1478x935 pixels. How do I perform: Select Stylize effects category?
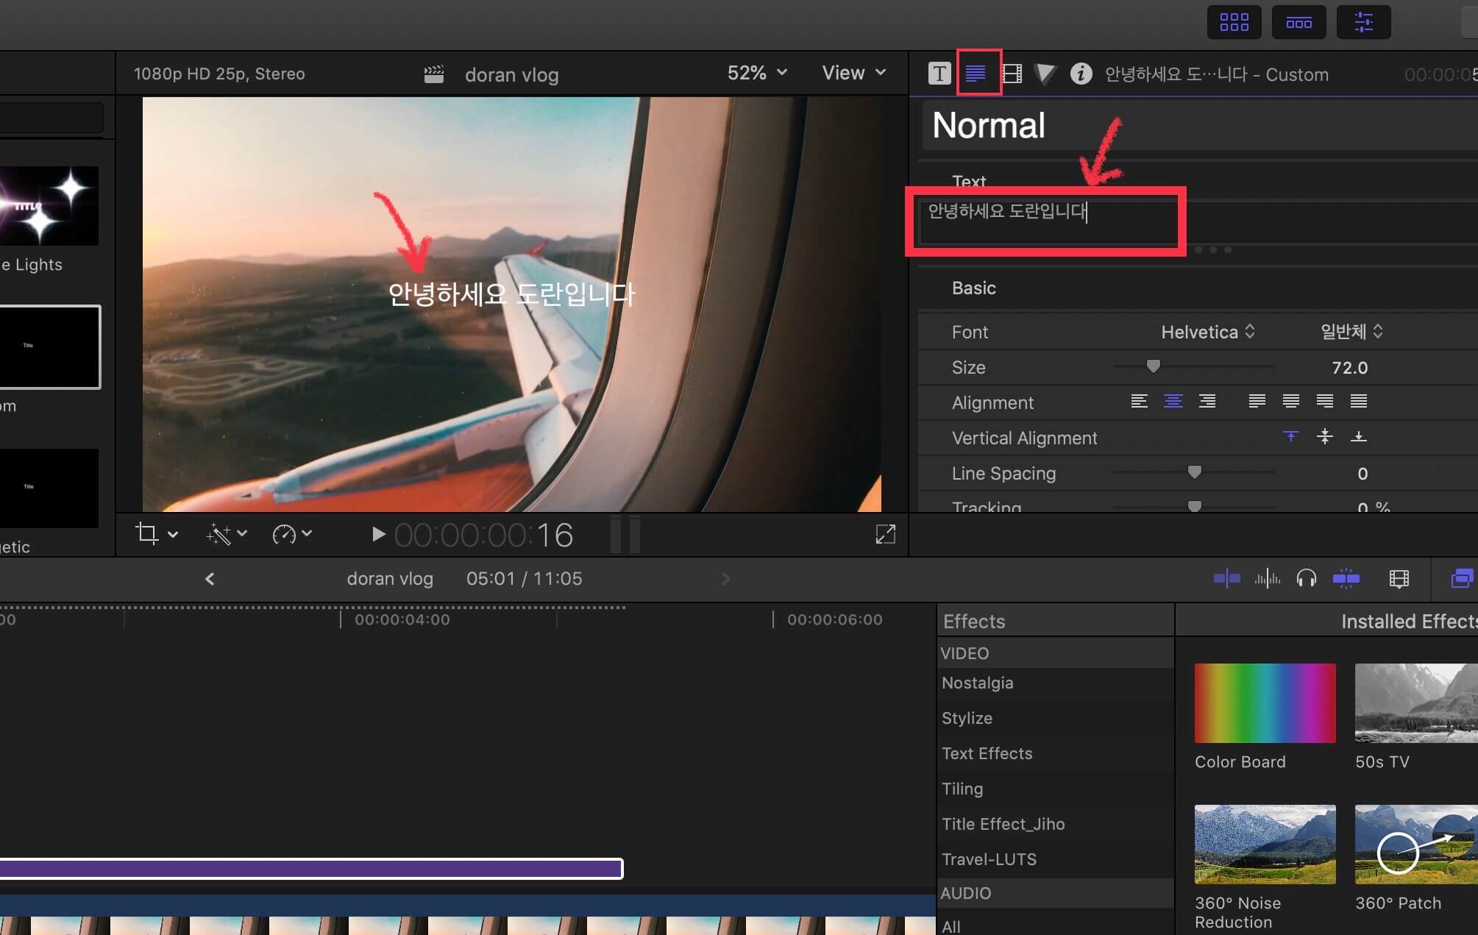coord(967,718)
